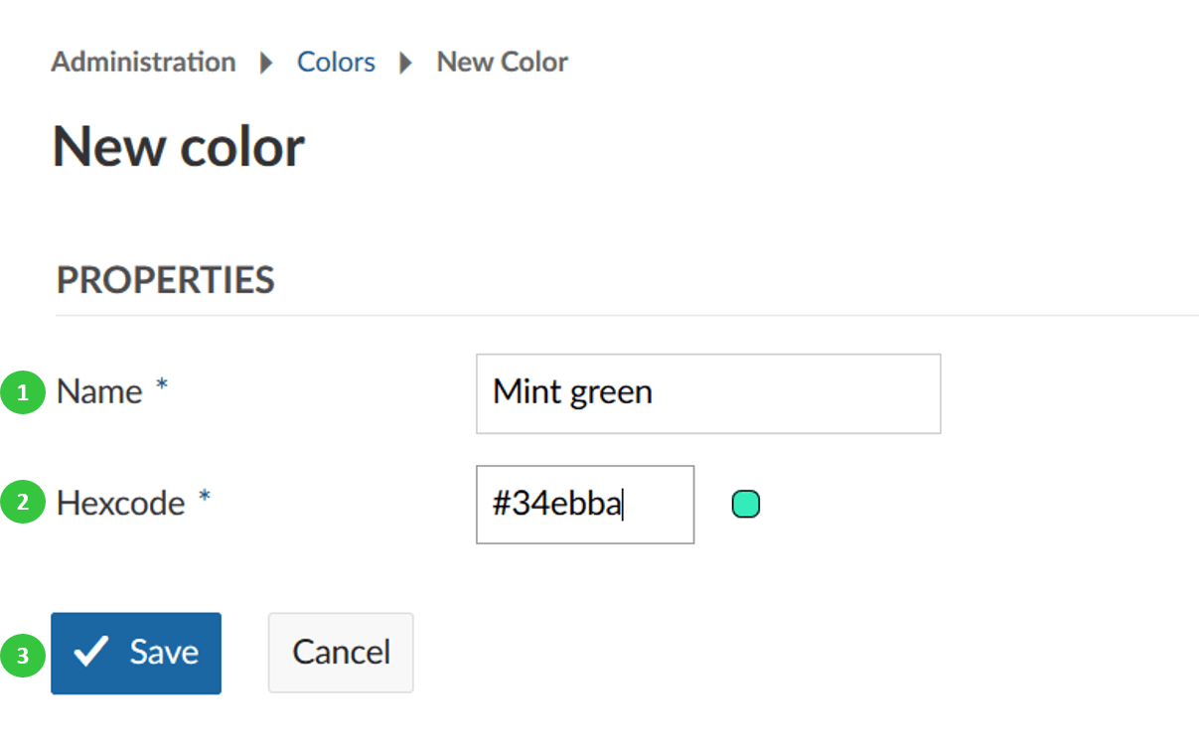Go back to the Colors list
The height and width of the screenshot is (752, 1199).
336,63
